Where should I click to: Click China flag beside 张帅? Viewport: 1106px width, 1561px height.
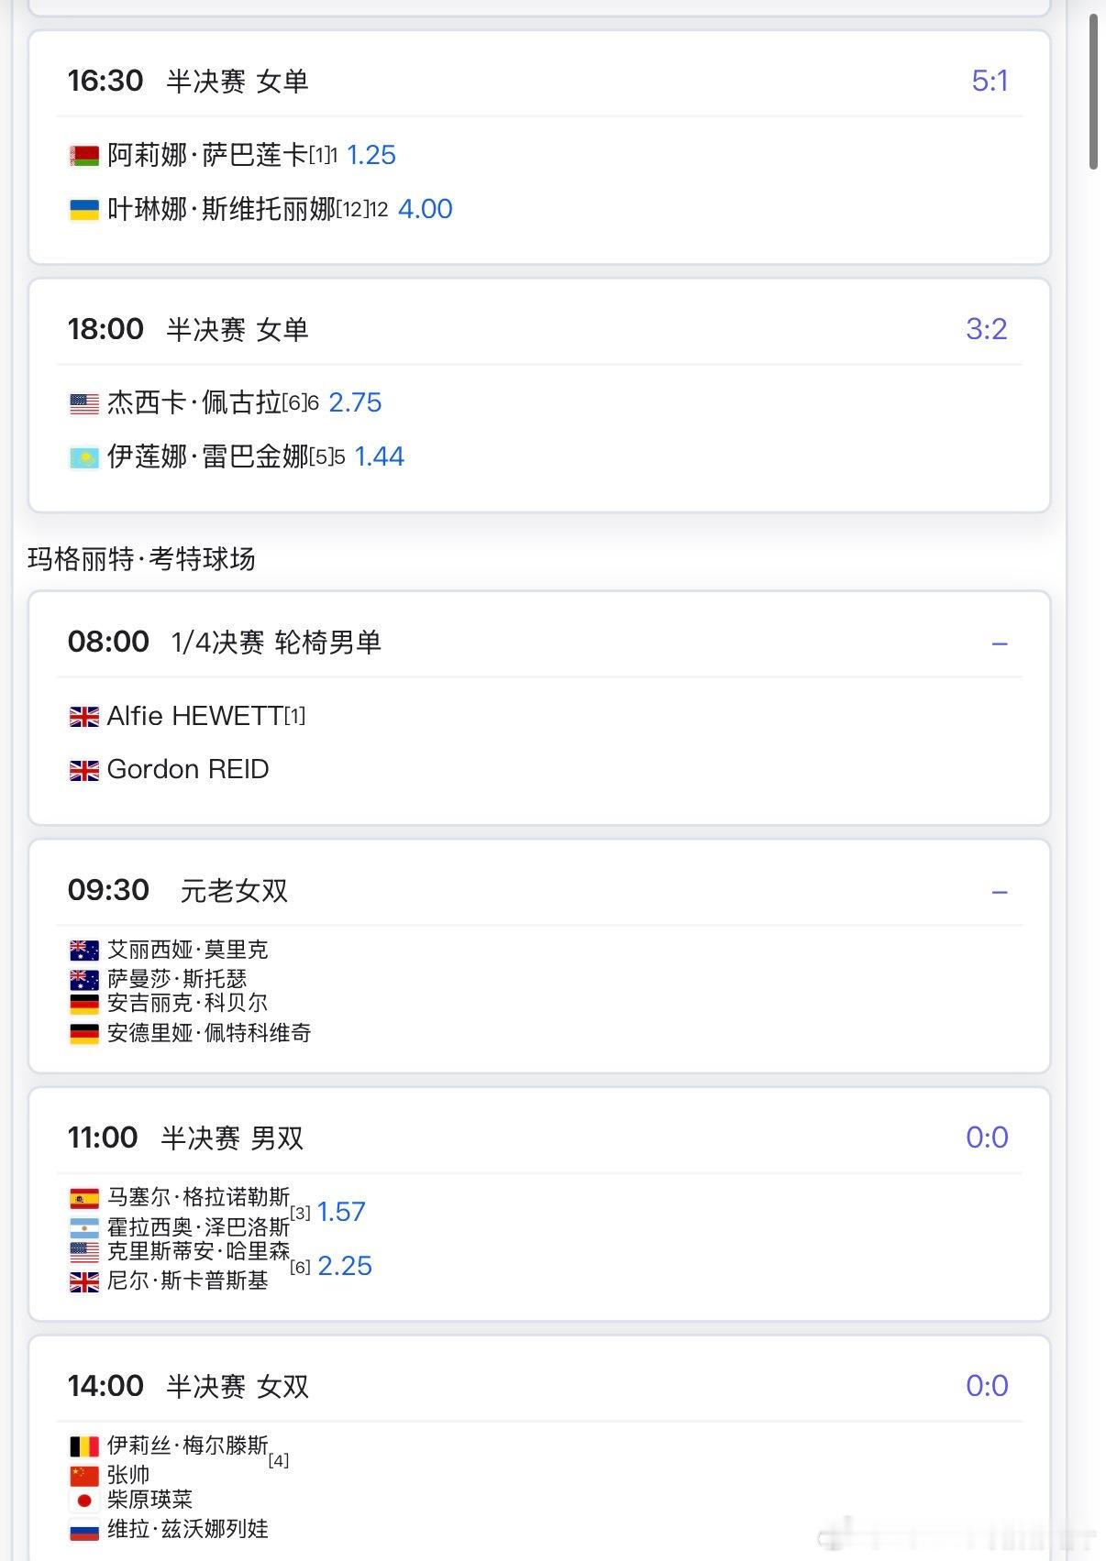pos(84,1476)
